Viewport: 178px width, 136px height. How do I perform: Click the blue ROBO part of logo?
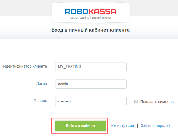coord(77,12)
